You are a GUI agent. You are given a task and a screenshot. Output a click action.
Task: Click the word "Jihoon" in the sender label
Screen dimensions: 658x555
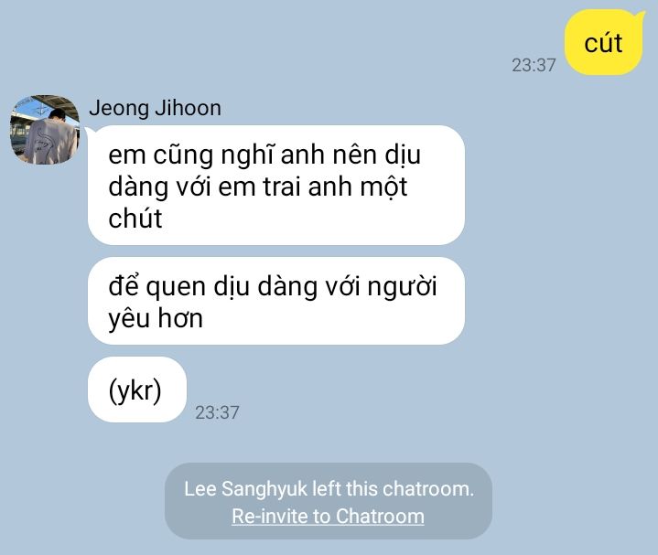click(188, 108)
